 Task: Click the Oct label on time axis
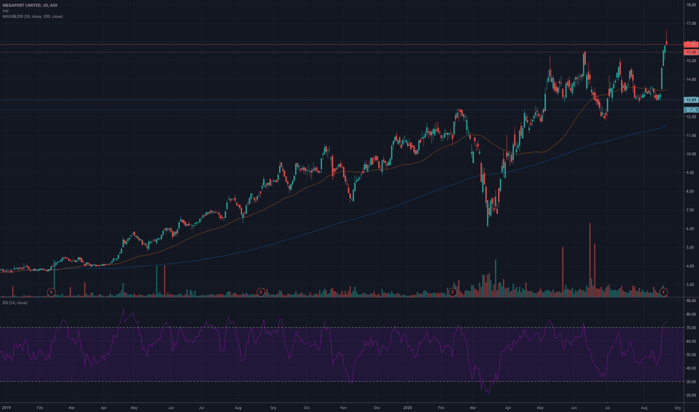306,408
